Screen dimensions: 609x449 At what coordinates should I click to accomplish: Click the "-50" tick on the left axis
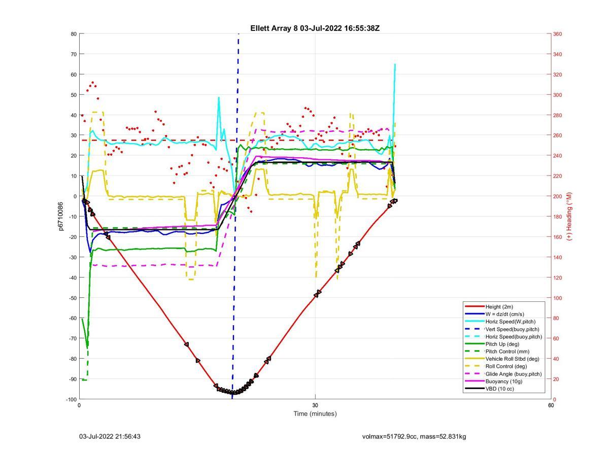(x=73, y=298)
